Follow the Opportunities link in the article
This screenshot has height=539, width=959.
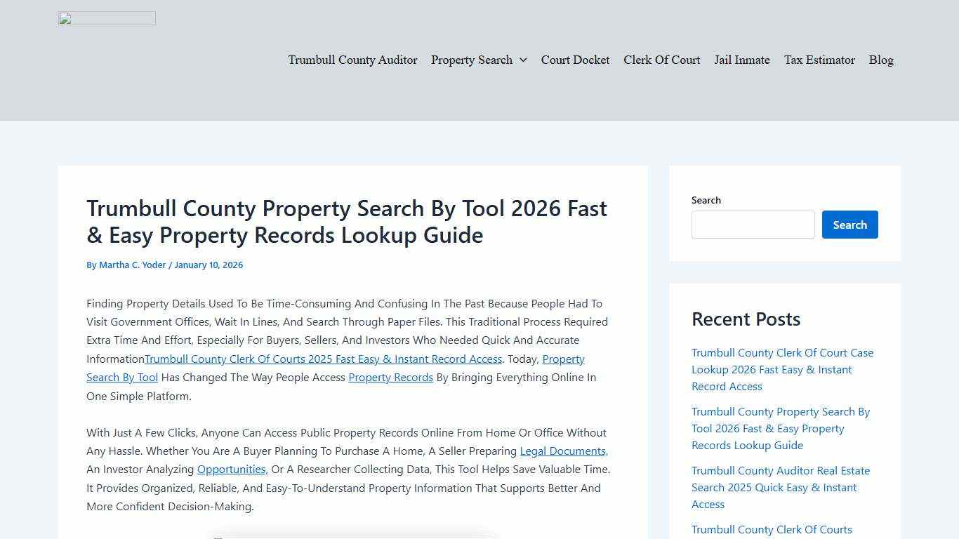(232, 469)
